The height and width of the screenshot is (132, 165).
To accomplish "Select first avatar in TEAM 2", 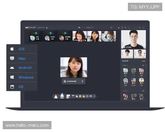I will [x=126, y=97].
